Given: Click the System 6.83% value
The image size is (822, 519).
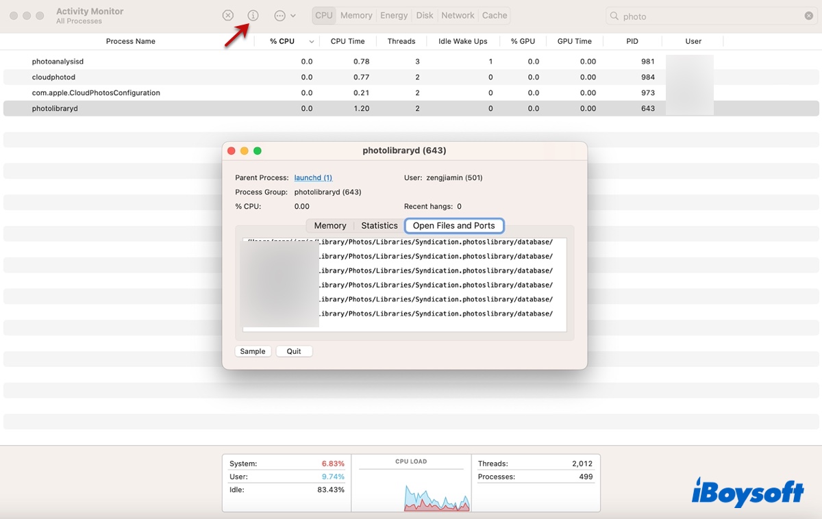Looking at the screenshot, I should pos(333,464).
